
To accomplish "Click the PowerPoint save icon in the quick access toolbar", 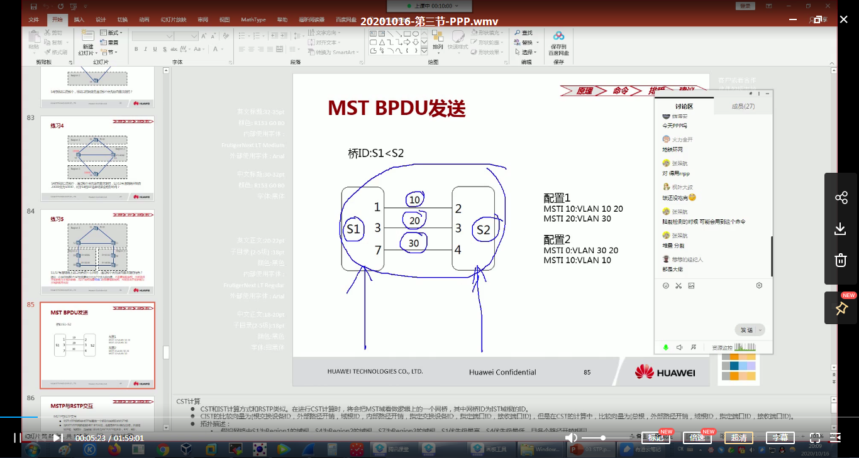I will click(33, 6).
